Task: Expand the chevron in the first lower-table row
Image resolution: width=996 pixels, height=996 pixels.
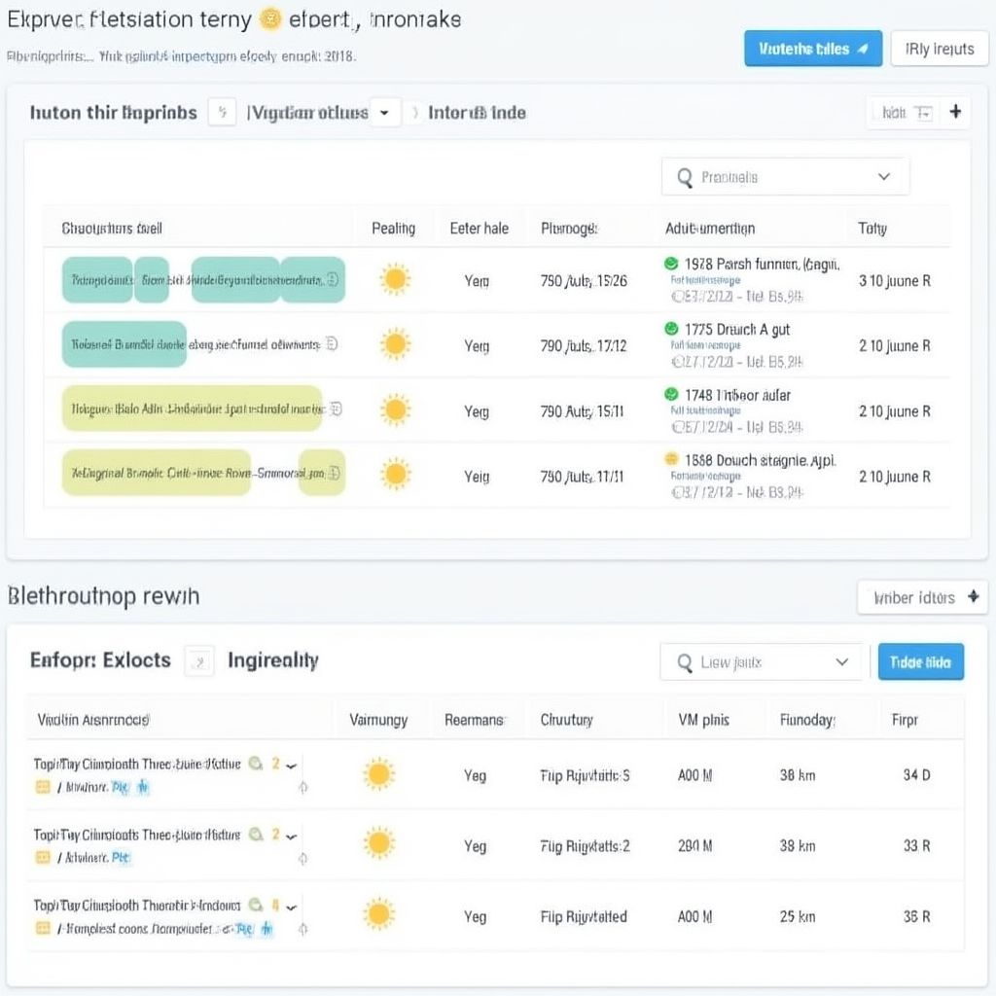Action: (x=291, y=765)
